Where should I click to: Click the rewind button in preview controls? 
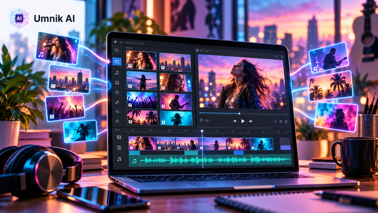234,121
